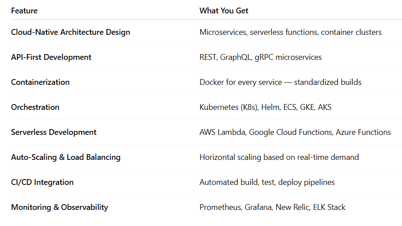402x226 pixels.
Task: Select the AWS Lambda text
Action: 222,132
